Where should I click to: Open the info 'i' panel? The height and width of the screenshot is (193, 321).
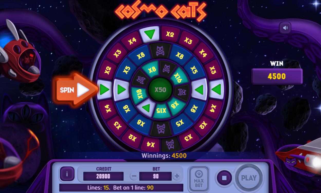(x=67, y=174)
